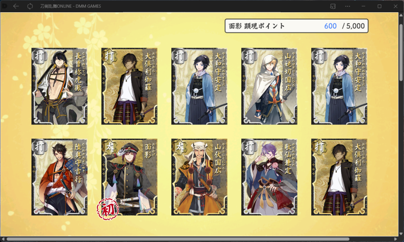
Task: Select the 長曽祢虎徹 character card
Action: pos(60,86)
